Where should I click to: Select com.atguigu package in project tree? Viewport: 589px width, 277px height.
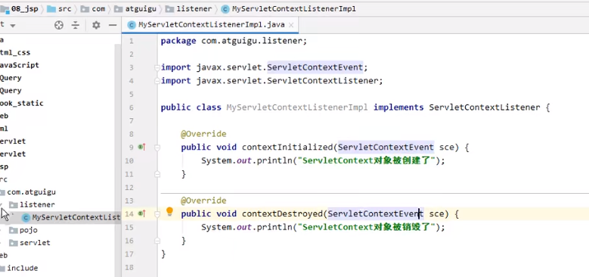[x=31, y=192]
